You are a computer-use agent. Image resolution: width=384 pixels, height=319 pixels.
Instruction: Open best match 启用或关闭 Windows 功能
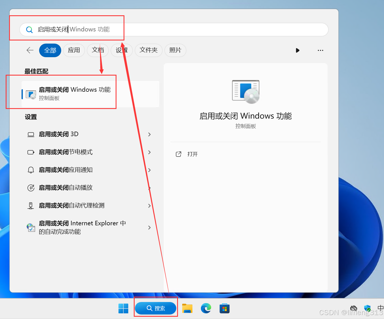[x=90, y=94]
